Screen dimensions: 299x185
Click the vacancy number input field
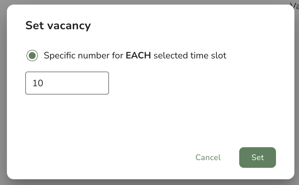(67, 83)
